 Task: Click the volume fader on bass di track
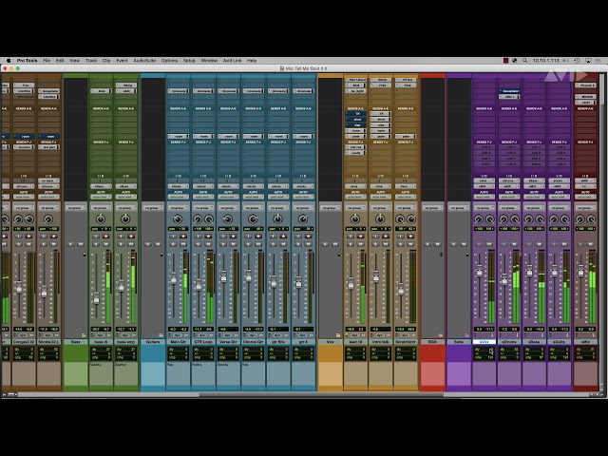click(x=96, y=298)
